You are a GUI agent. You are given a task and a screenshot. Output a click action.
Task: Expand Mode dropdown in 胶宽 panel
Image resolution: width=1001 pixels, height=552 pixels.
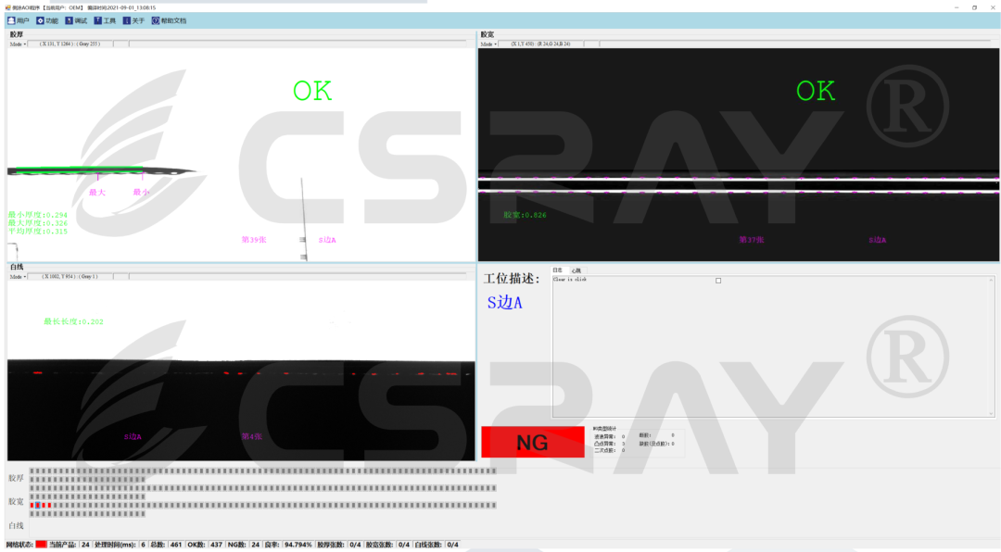click(x=488, y=44)
